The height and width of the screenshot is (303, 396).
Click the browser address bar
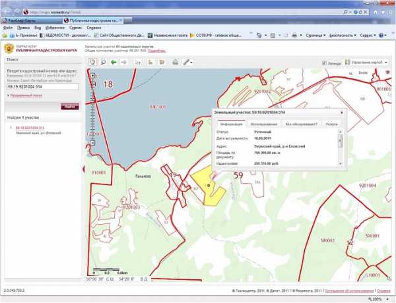click(182, 12)
